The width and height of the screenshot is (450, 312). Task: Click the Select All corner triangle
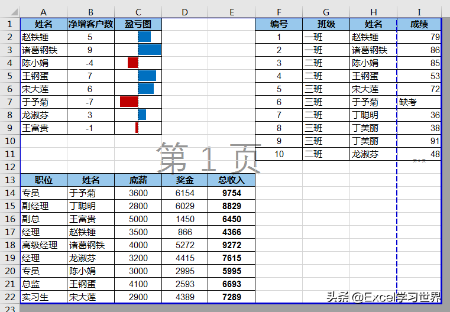coord(14,12)
